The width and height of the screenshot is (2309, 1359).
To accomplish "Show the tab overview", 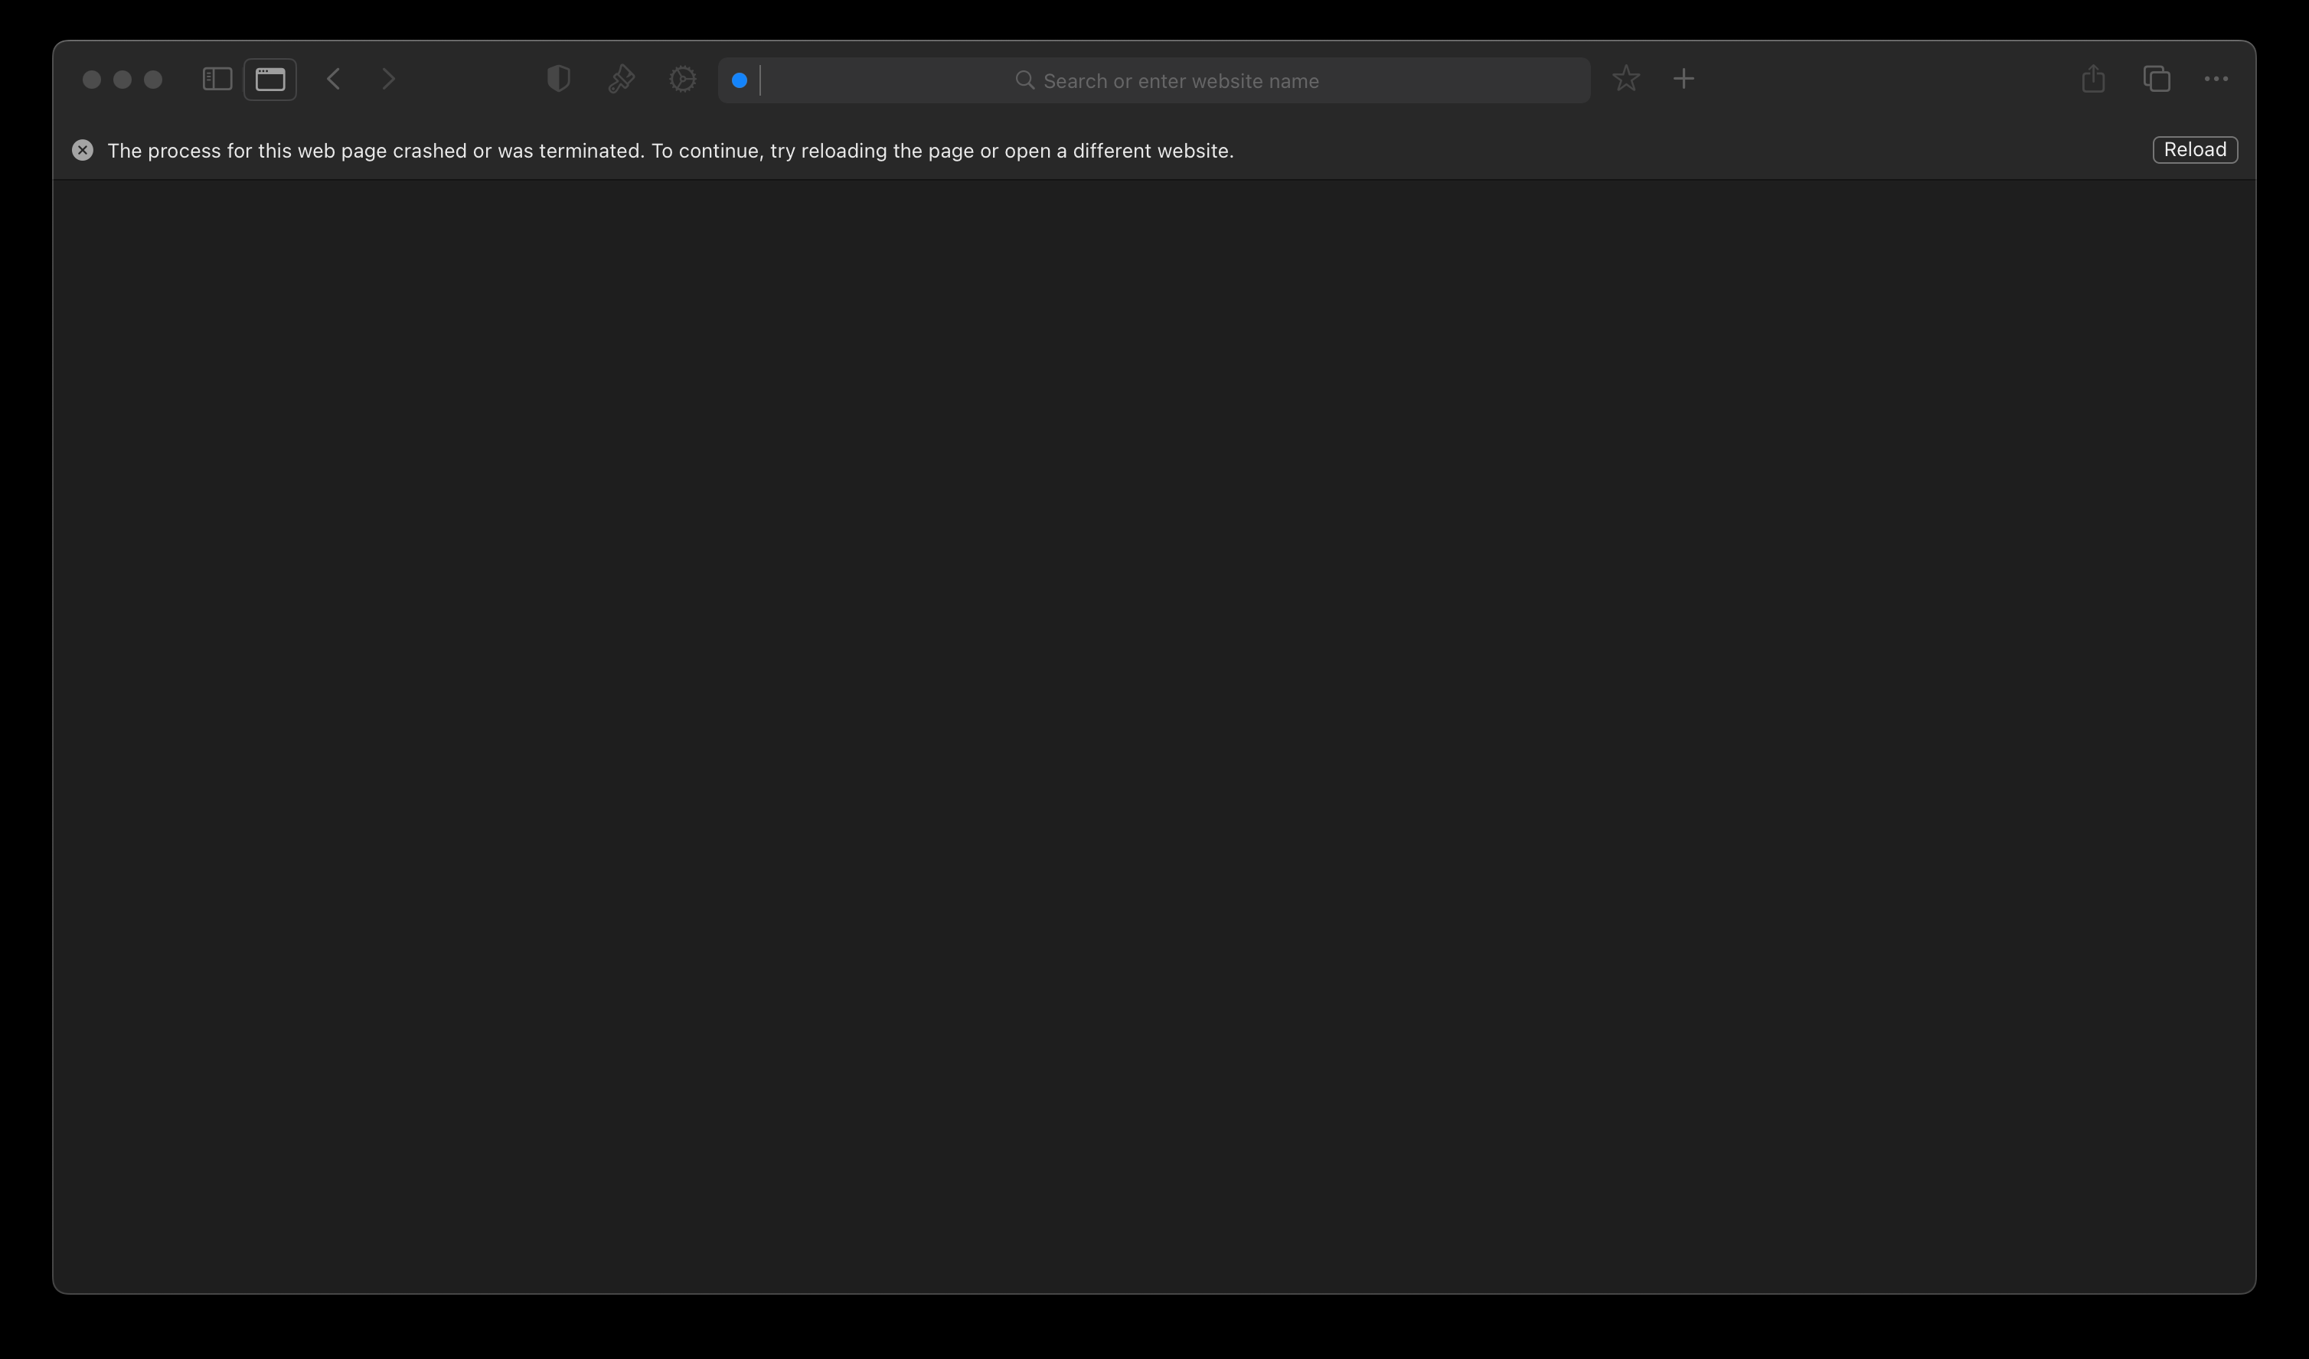I will 2156,79.
